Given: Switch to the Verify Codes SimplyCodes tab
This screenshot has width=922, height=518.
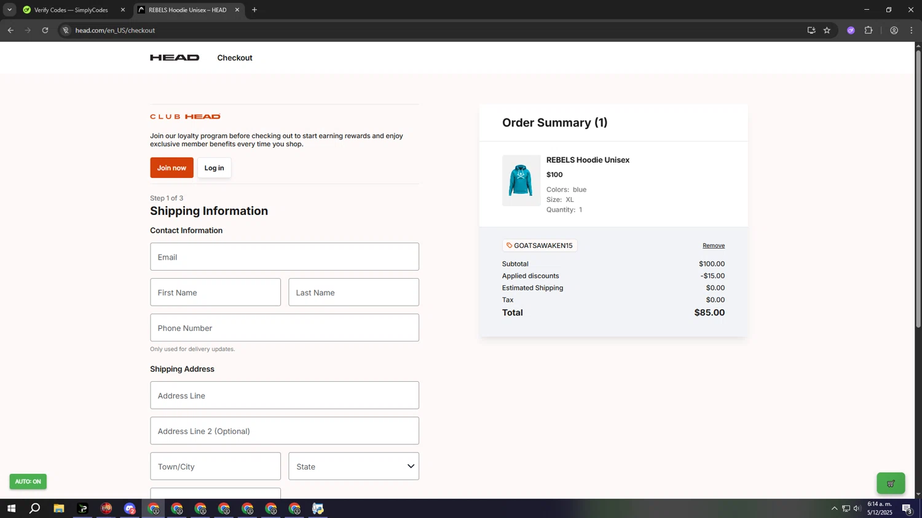Looking at the screenshot, I should click(71, 10).
